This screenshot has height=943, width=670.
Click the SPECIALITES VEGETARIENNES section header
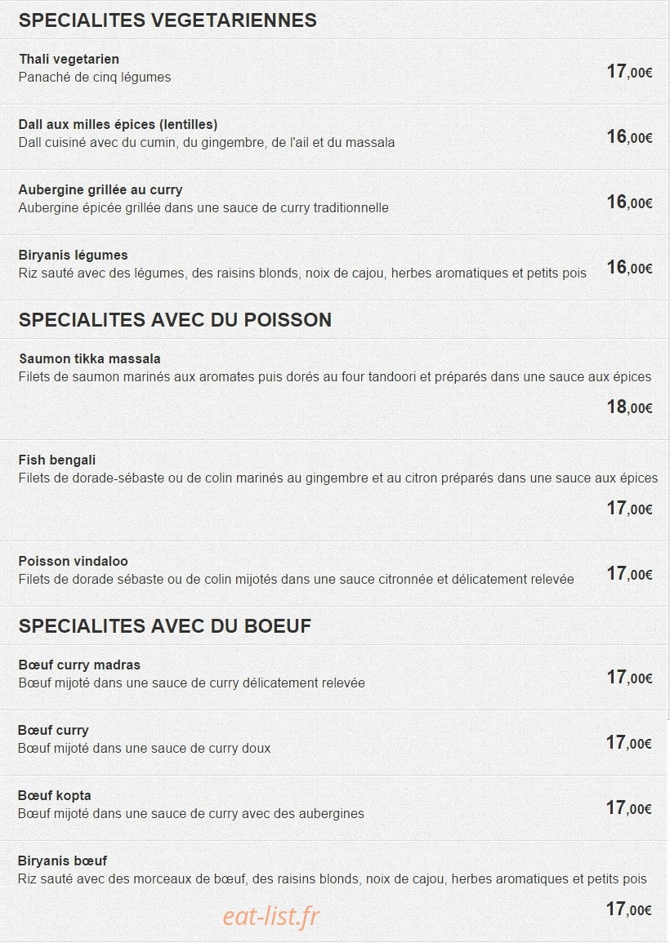167,20
